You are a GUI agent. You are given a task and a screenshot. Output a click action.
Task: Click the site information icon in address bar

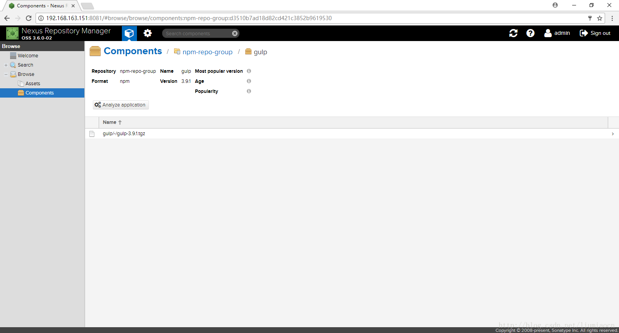[41, 18]
